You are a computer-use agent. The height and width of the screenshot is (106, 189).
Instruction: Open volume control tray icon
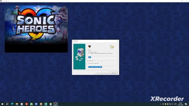172,104
